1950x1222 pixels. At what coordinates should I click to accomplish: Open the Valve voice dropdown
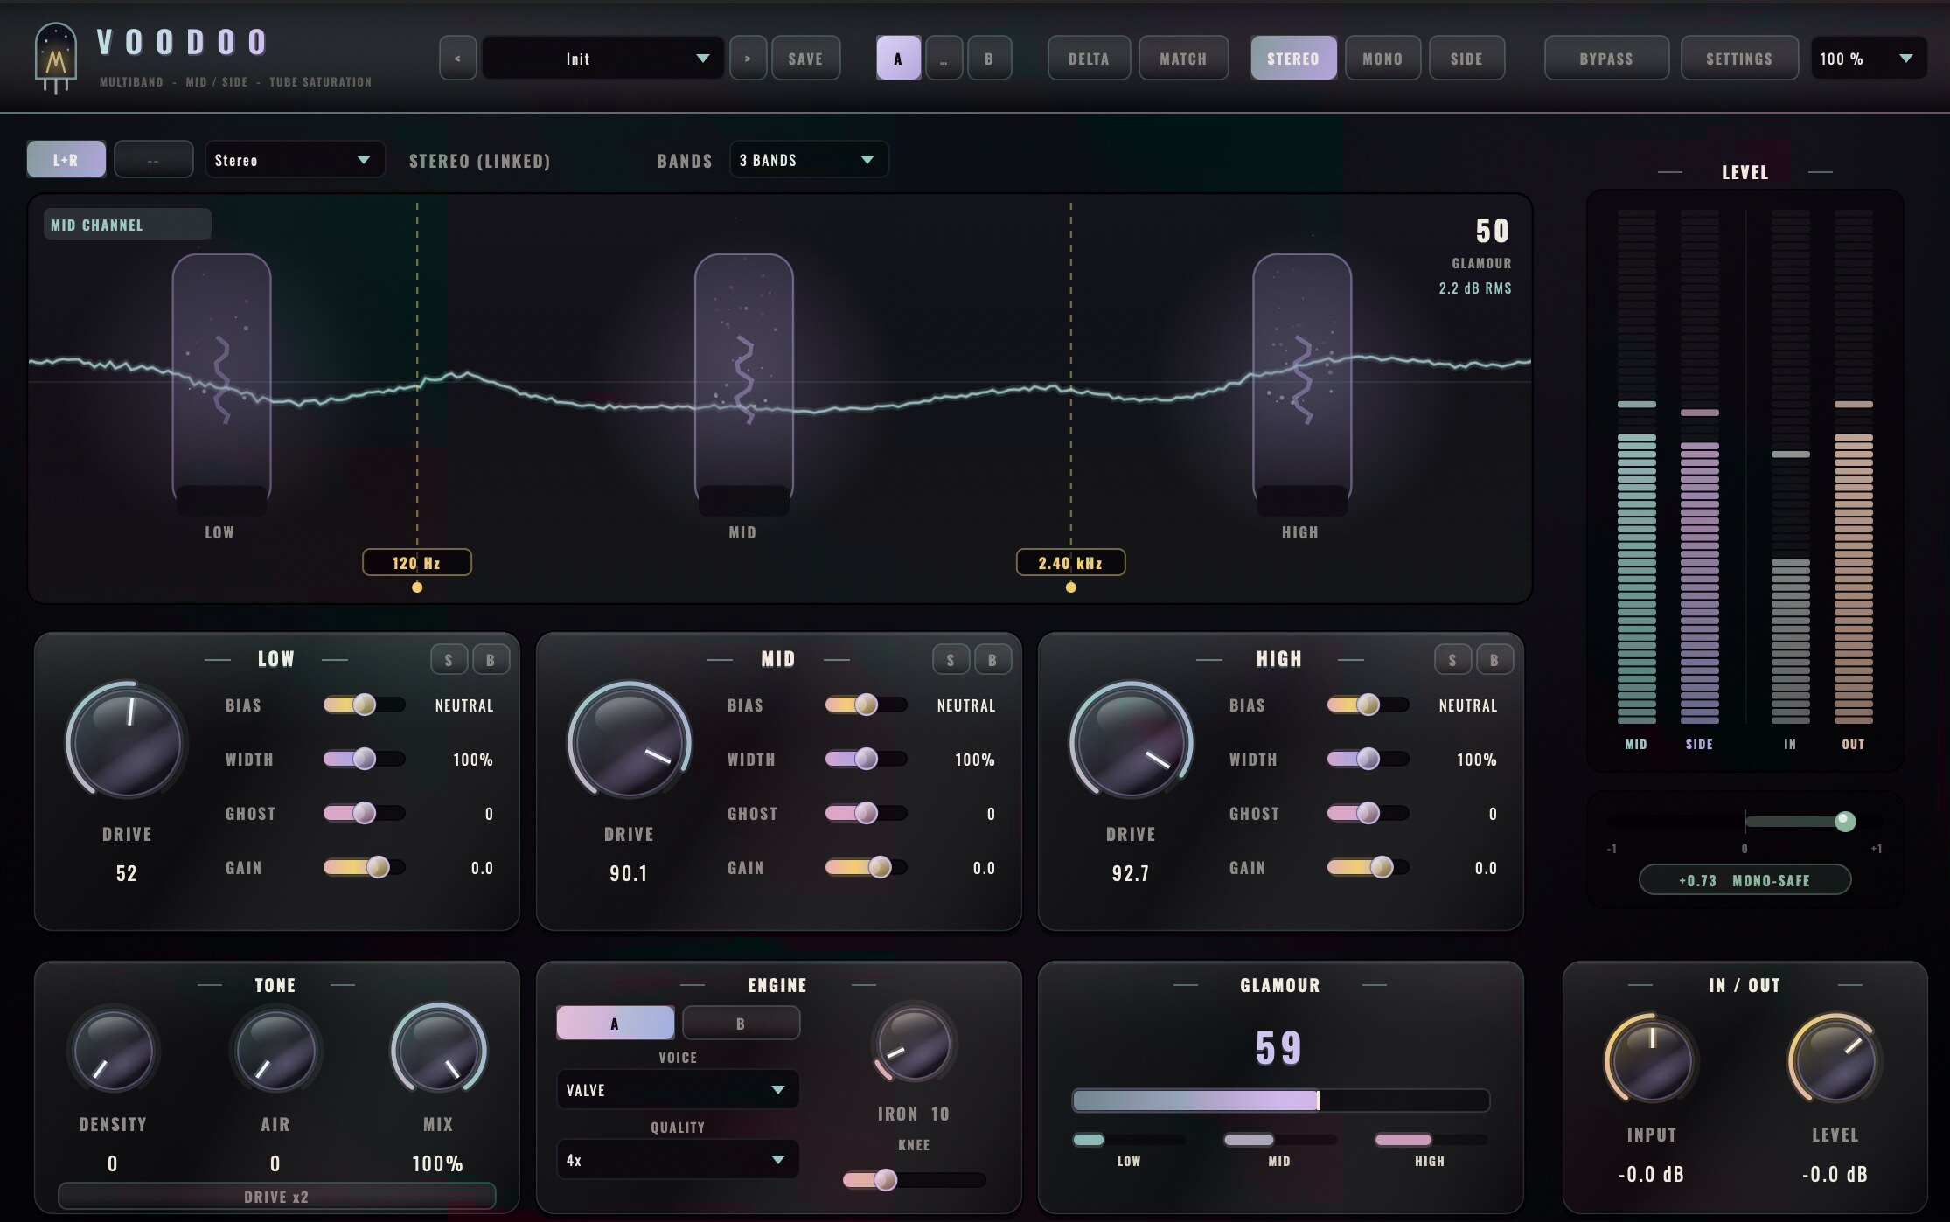[678, 1090]
